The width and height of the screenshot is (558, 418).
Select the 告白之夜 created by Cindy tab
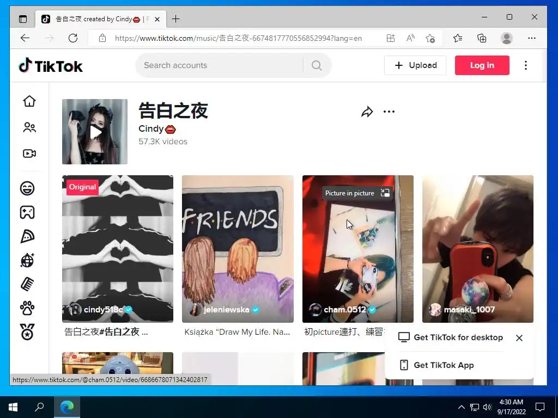coord(101,19)
